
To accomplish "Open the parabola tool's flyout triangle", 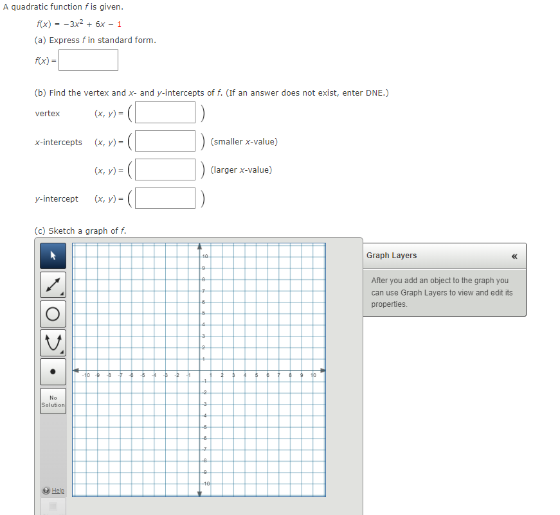I will [62, 351].
